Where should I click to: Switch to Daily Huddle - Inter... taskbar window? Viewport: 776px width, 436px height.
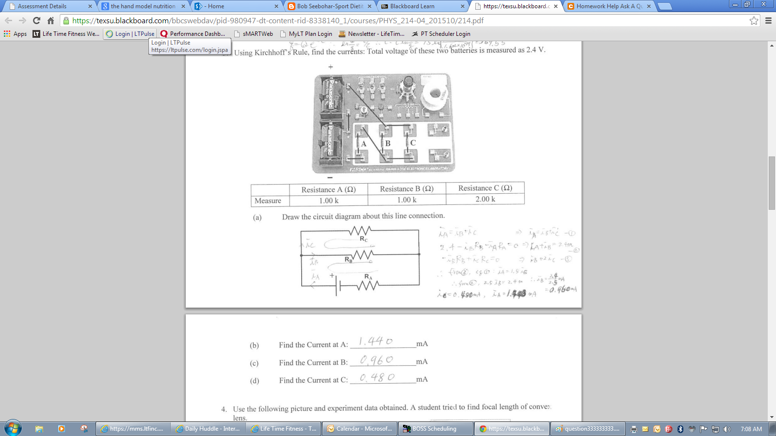coord(209,429)
